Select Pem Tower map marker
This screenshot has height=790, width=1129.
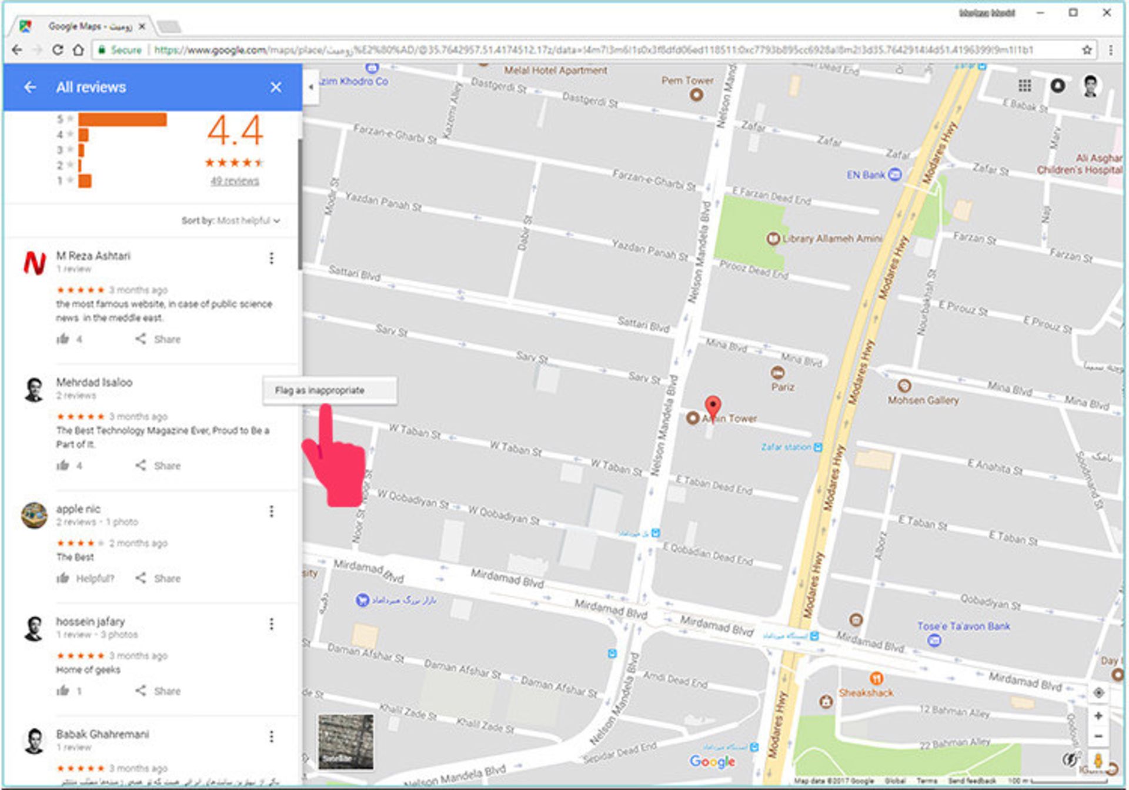click(696, 95)
